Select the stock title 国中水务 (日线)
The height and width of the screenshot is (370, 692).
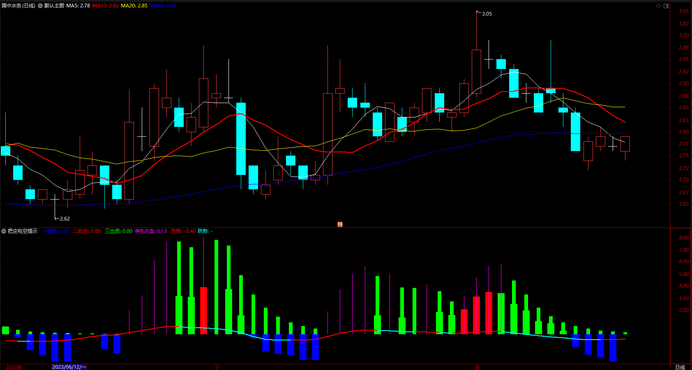[x=18, y=6]
